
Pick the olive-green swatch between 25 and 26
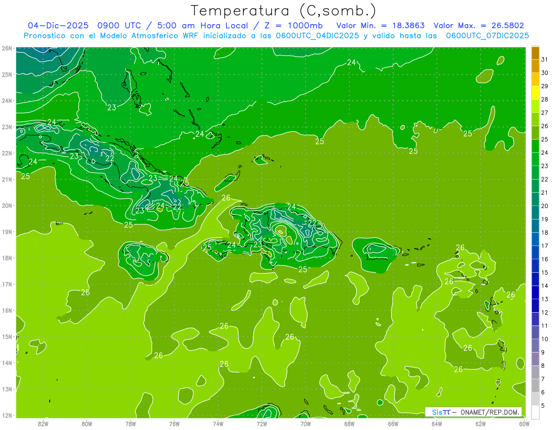[x=535, y=133]
